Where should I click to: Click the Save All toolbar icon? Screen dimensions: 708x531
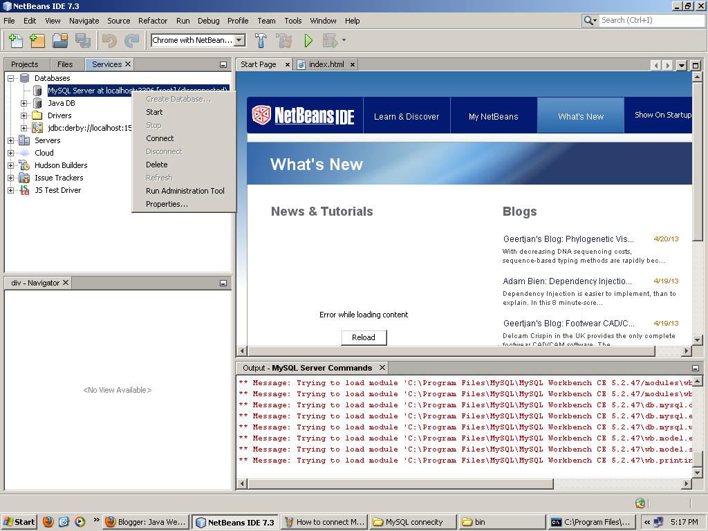pos(83,41)
